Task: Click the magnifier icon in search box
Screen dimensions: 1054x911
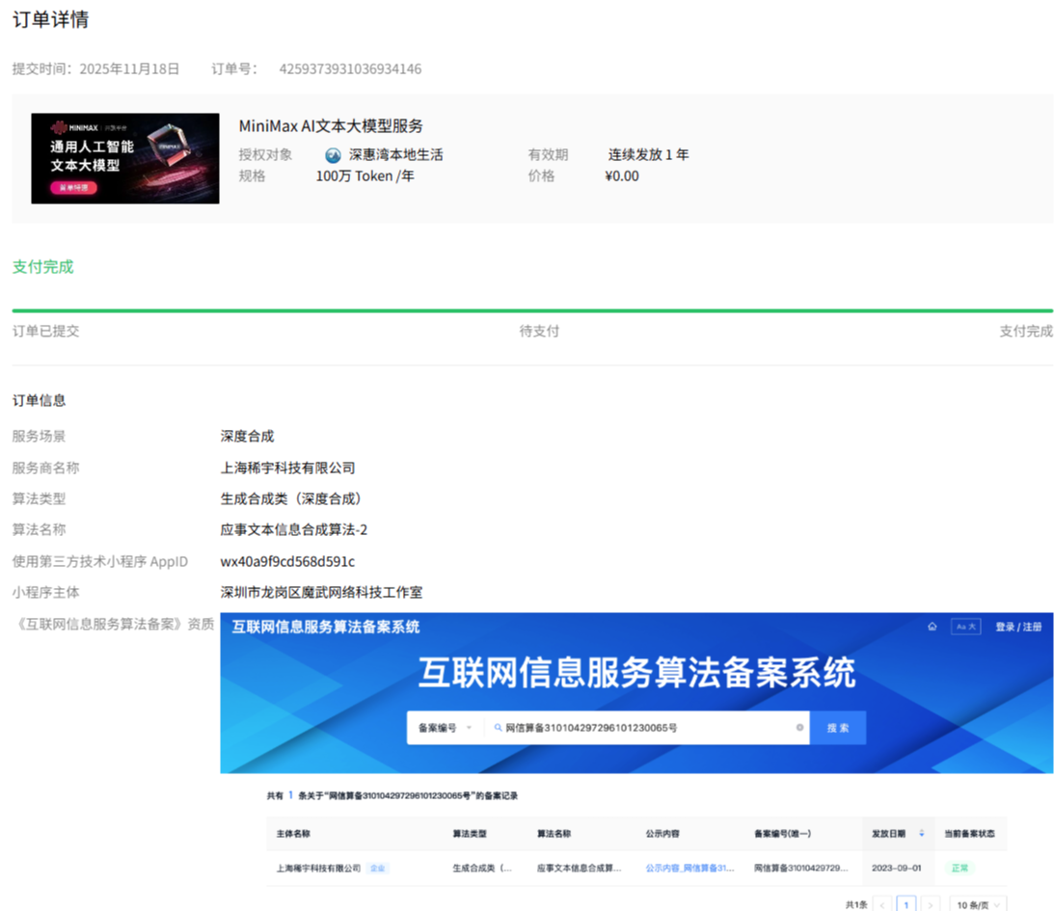Action: point(499,728)
